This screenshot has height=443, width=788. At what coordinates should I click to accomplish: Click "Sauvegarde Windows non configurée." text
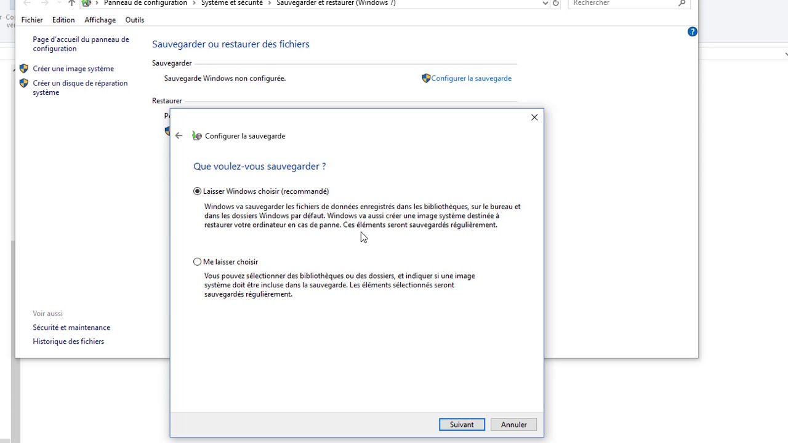point(225,78)
